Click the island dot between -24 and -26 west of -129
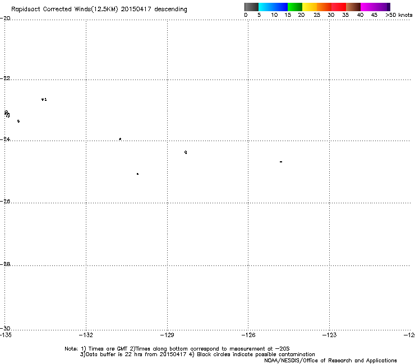This screenshot has width=415, height=364. [137, 174]
